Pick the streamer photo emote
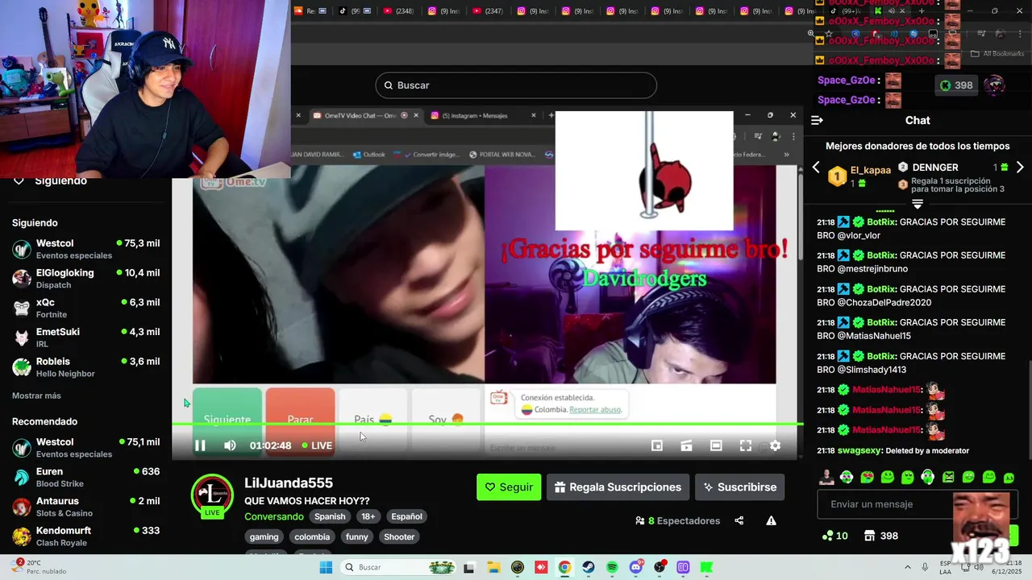1032x580 pixels. (826, 477)
